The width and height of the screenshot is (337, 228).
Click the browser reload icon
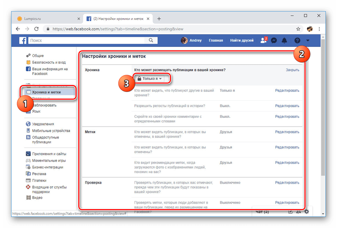(x=36, y=29)
